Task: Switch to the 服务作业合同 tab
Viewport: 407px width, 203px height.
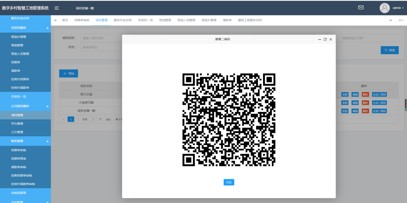Action: [123, 20]
